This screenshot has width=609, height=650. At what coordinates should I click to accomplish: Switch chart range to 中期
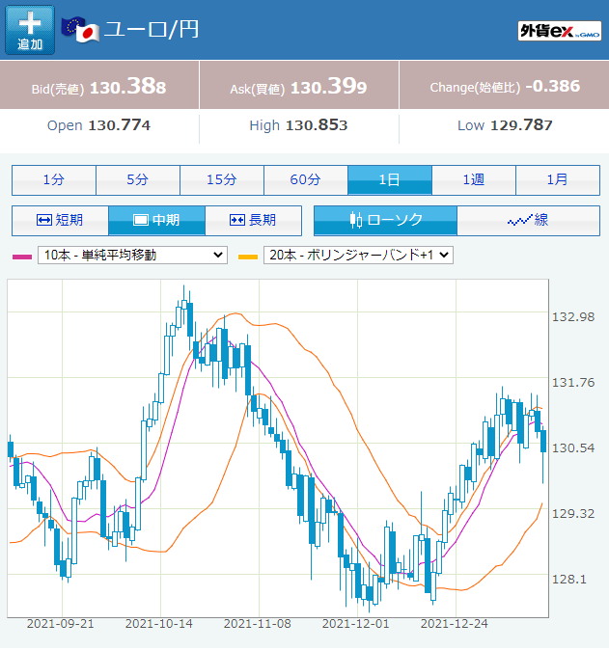coord(156,221)
